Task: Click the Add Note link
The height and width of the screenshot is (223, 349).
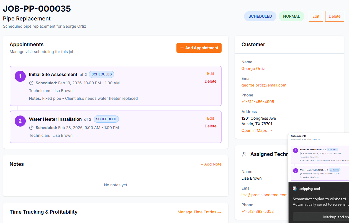Action: [x=211, y=164]
